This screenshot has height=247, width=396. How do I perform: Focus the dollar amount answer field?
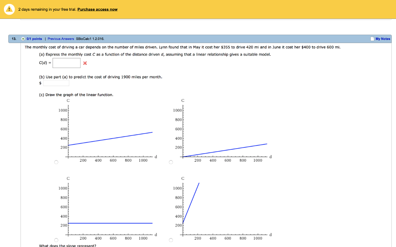coord(56,83)
